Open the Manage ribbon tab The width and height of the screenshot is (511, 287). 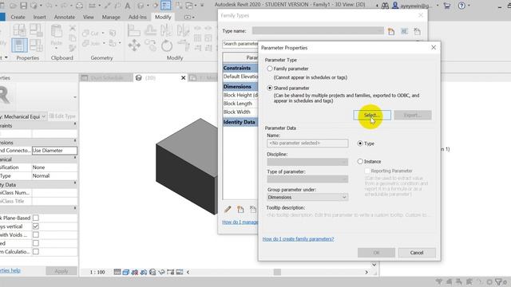pyautogui.click(x=111, y=17)
